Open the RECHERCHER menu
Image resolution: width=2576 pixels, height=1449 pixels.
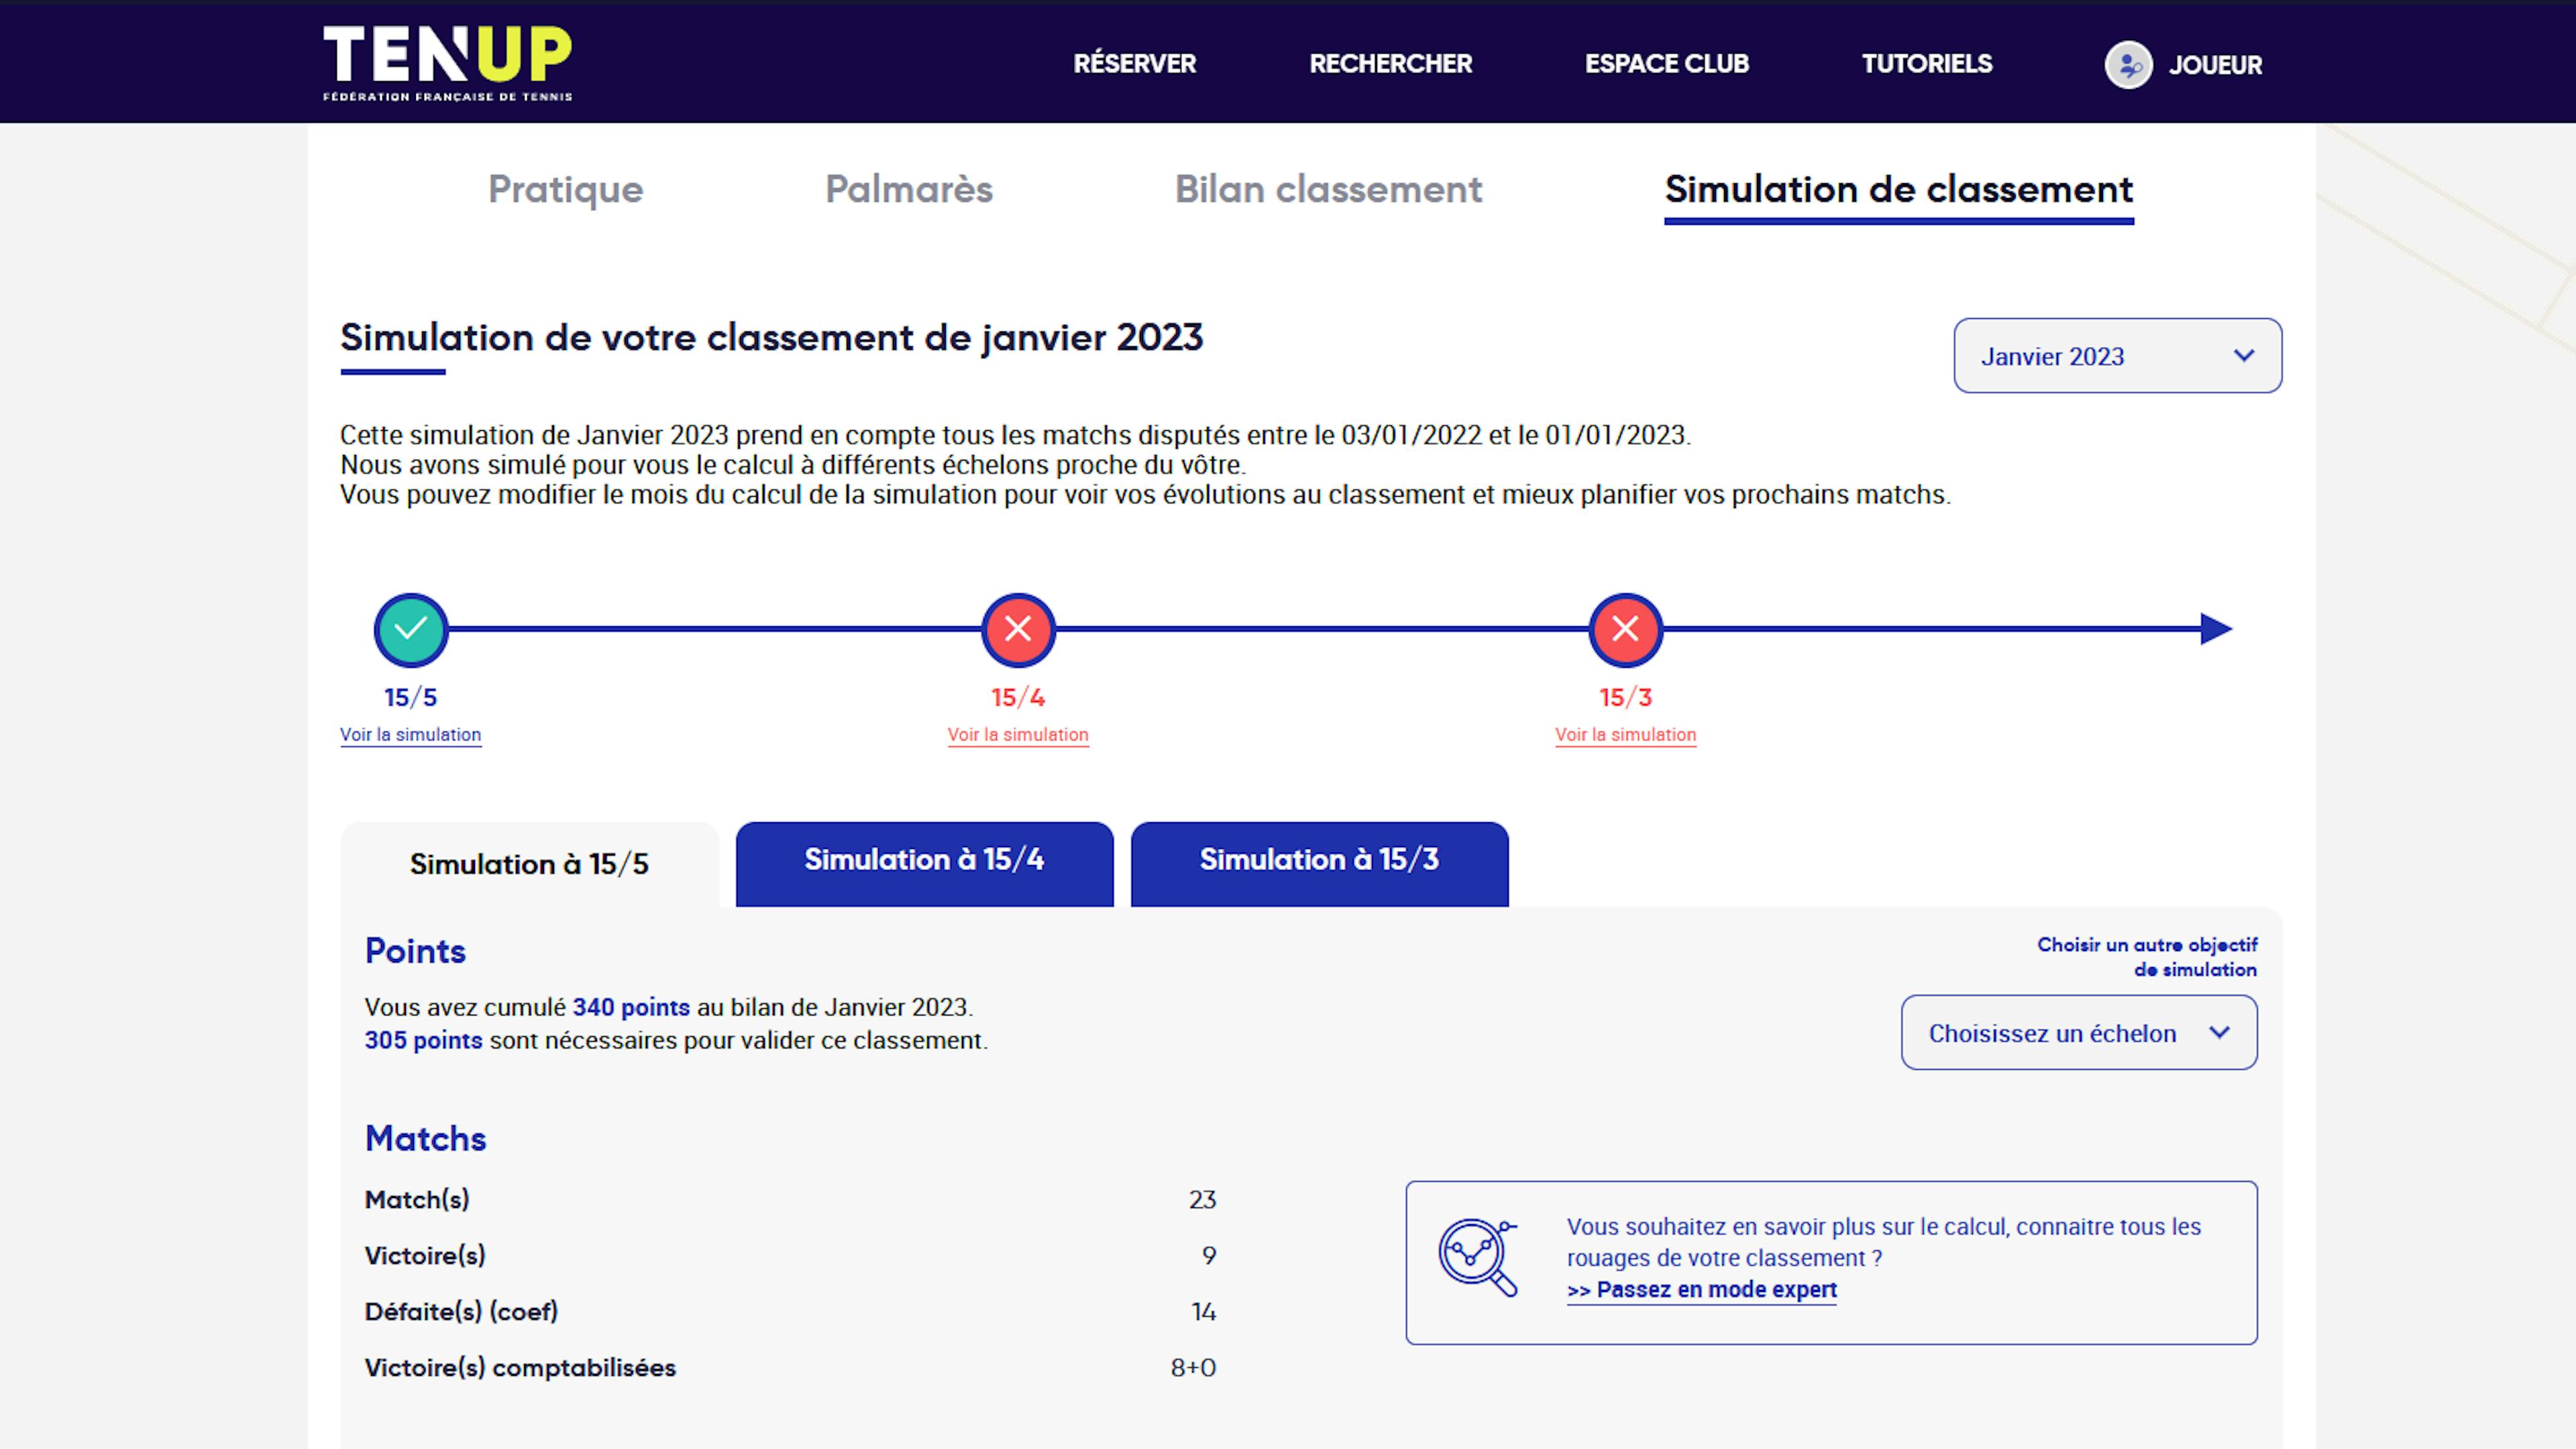1390,64
